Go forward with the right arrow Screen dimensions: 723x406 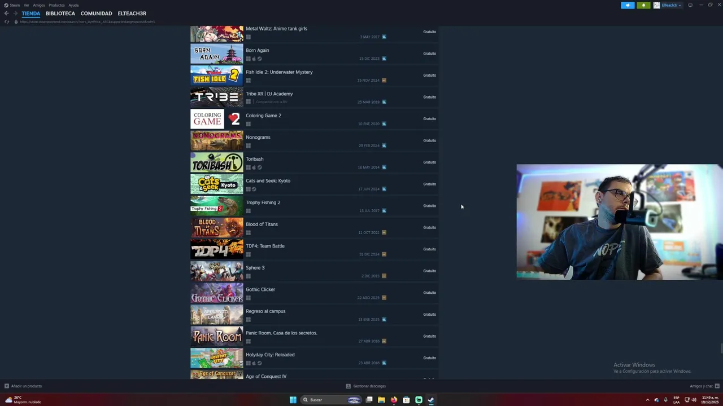(15, 14)
